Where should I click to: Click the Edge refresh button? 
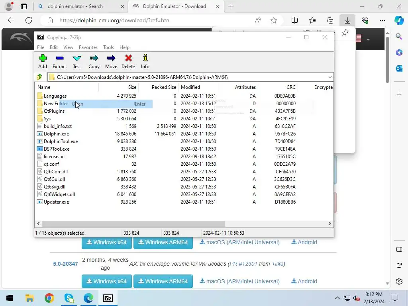(x=29, y=20)
